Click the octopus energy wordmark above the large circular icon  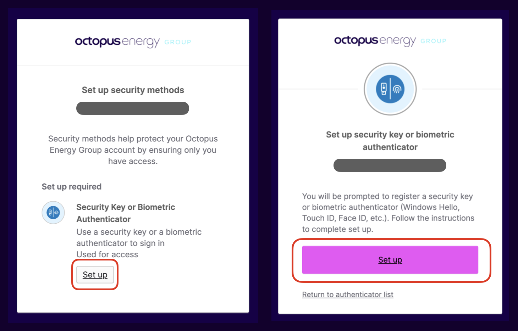click(375, 41)
